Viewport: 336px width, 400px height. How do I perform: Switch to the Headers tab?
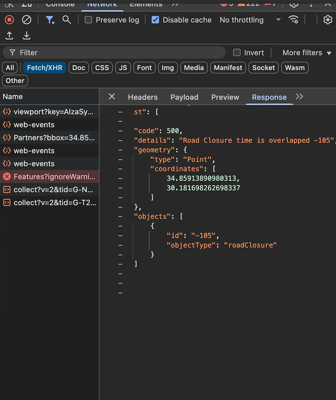pos(143,97)
